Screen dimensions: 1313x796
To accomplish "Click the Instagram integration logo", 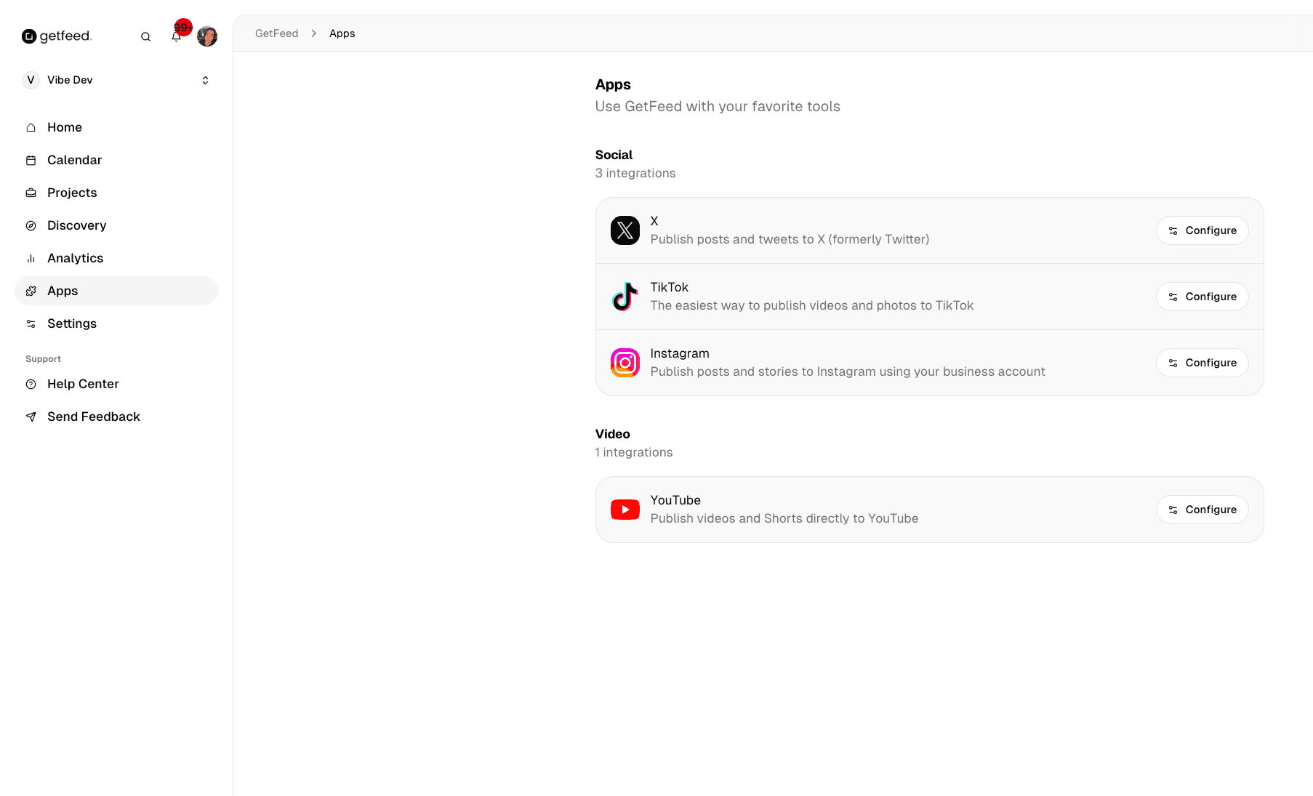I will pos(625,363).
